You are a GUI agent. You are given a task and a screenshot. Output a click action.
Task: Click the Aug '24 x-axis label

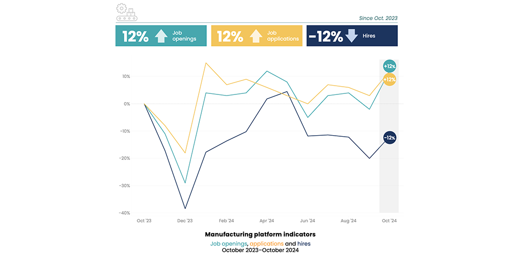pyautogui.click(x=348, y=220)
